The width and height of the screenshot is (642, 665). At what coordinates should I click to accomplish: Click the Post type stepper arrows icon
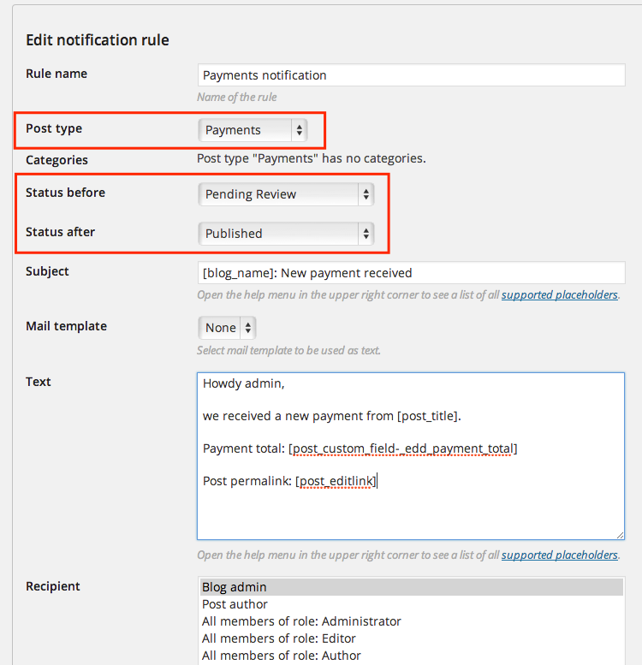point(300,130)
